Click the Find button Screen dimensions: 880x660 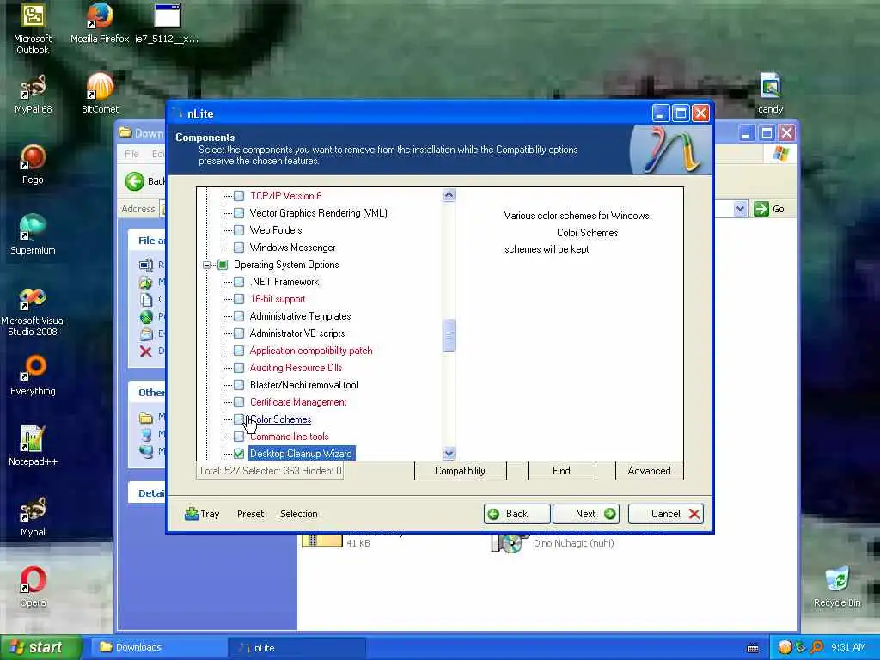(561, 471)
